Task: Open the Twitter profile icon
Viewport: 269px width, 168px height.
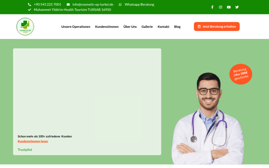Action: tap(237, 7)
